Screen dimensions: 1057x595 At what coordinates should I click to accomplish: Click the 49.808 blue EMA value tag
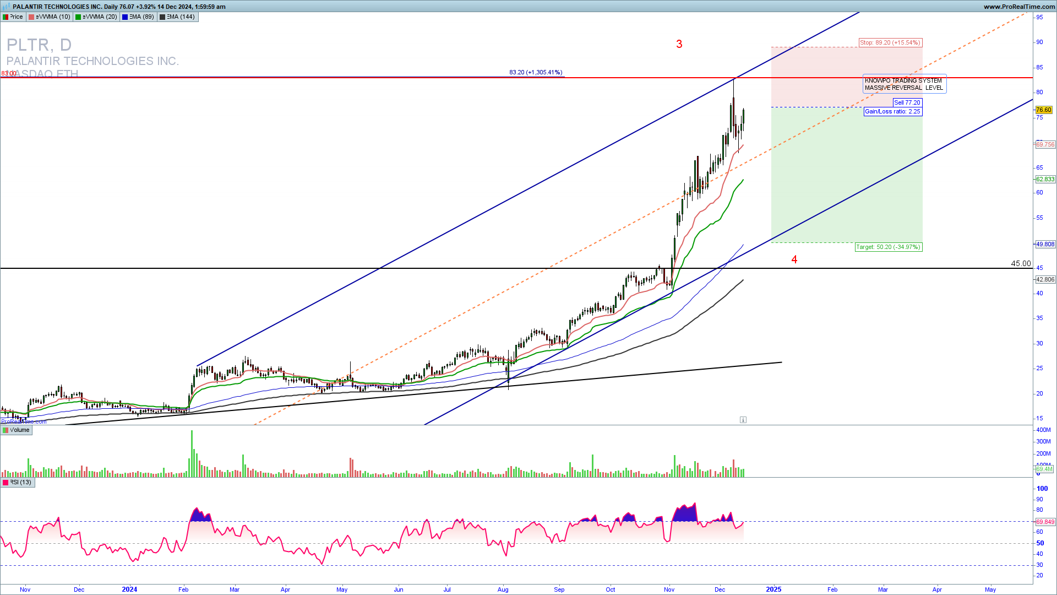pos(1045,244)
